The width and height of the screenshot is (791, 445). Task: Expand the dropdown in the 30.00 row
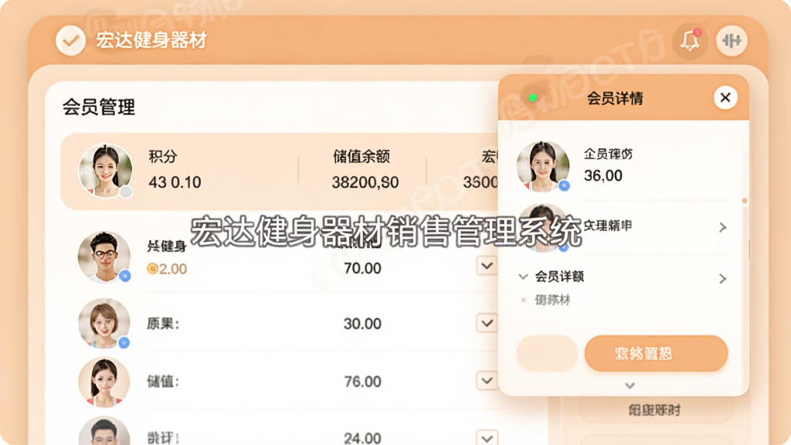(487, 323)
